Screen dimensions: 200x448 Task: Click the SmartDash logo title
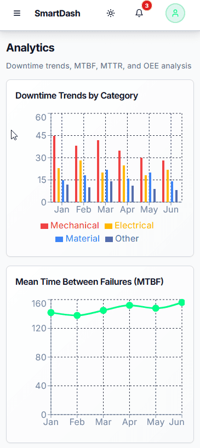click(x=58, y=14)
